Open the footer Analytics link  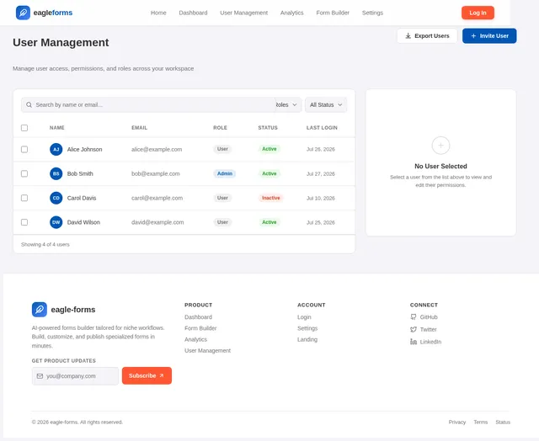pos(195,339)
